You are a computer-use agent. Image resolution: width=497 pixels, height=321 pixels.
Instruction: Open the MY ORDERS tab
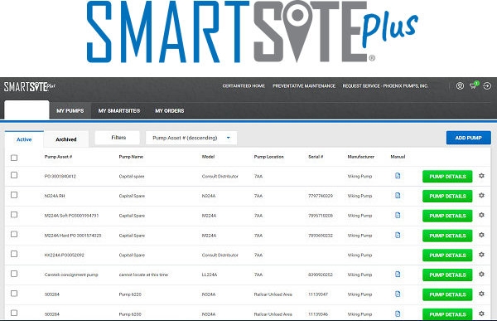[170, 110]
